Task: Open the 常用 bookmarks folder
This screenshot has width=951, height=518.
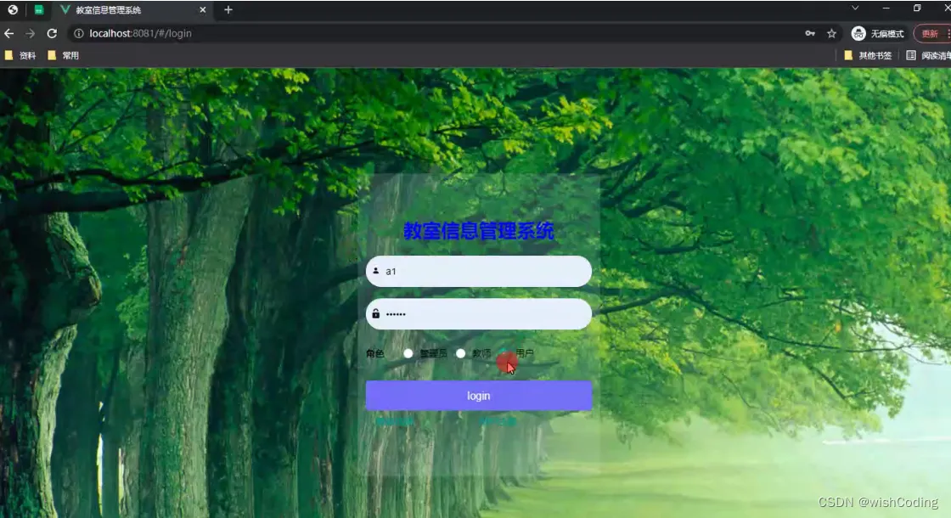Action: 63,55
